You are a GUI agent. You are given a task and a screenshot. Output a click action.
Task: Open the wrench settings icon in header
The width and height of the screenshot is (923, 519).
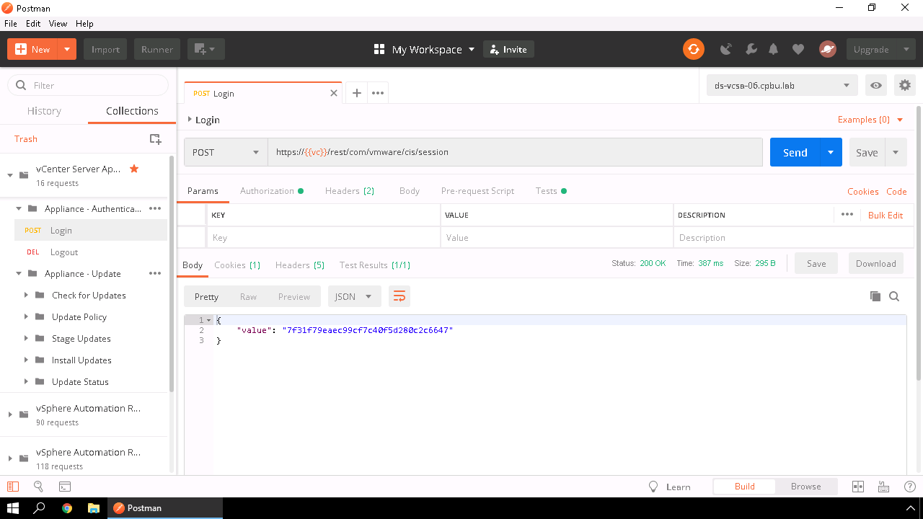(751, 49)
